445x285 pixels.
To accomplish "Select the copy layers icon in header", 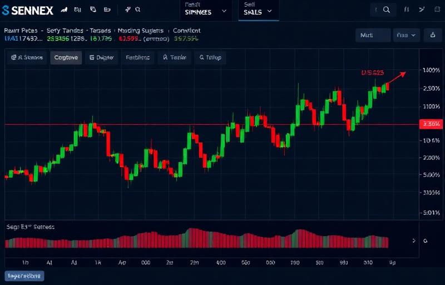I will 93,9.
